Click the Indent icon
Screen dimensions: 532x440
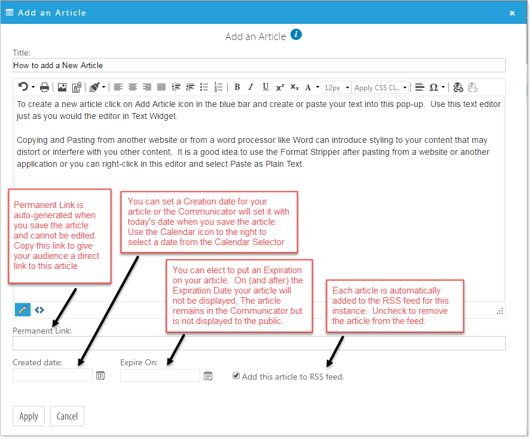click(x=176, y=87)
